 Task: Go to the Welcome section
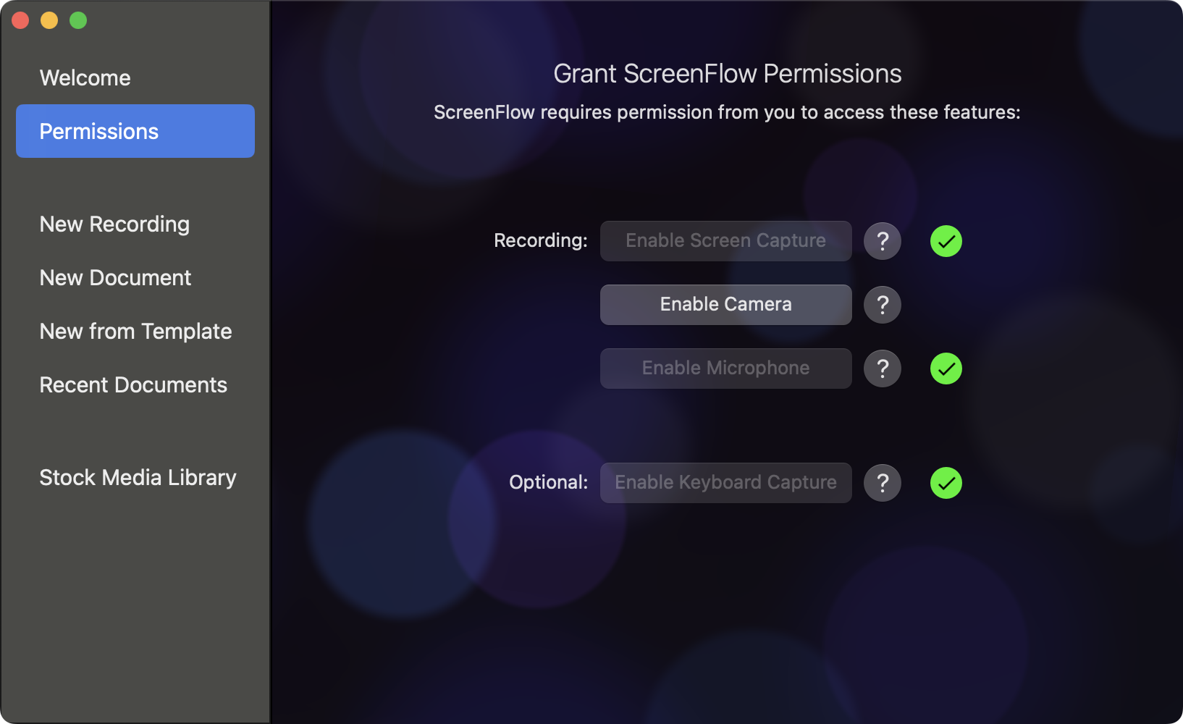click(x=135, y=77)
